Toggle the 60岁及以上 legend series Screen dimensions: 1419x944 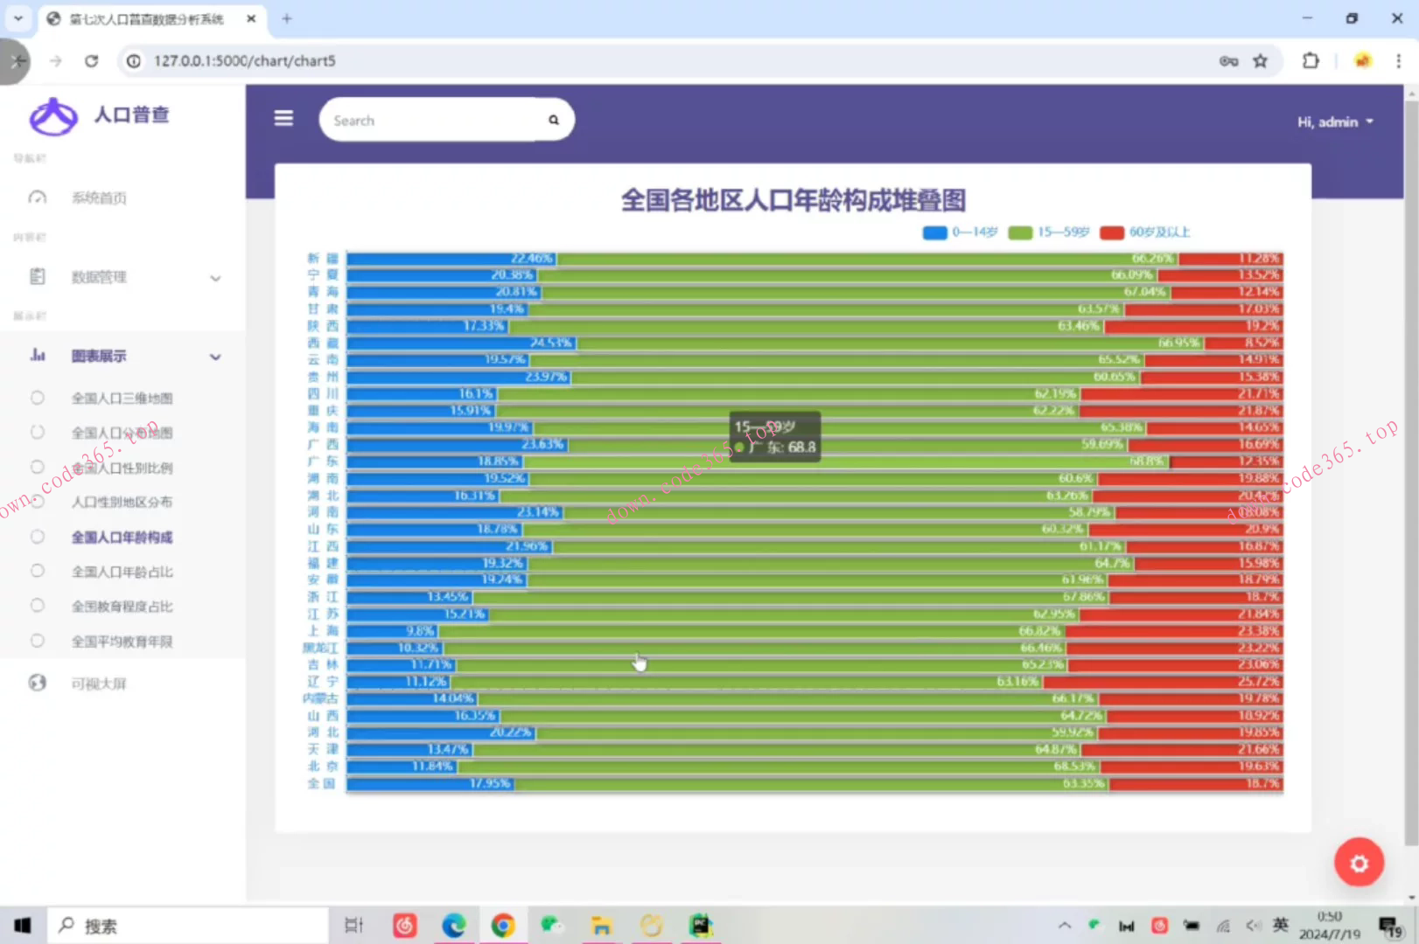1145,233
